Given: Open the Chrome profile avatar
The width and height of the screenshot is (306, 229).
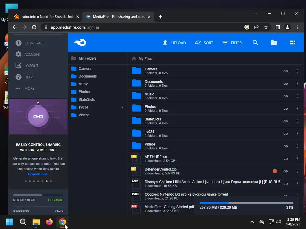Looking at the screenshot, I should [x=287, y=27].
